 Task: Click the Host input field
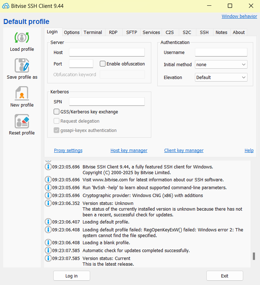tap(107, 52)
